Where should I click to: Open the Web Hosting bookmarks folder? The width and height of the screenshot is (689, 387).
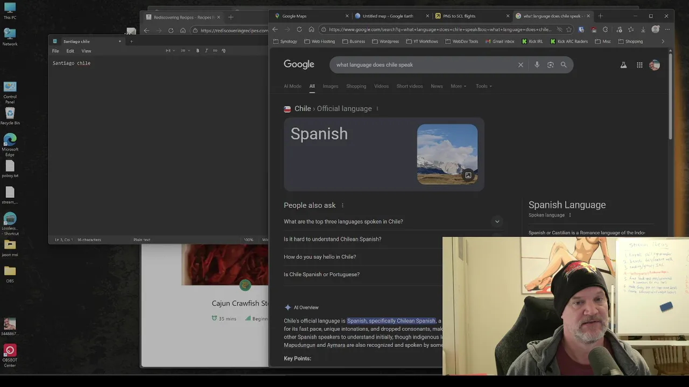coord(320,41)
